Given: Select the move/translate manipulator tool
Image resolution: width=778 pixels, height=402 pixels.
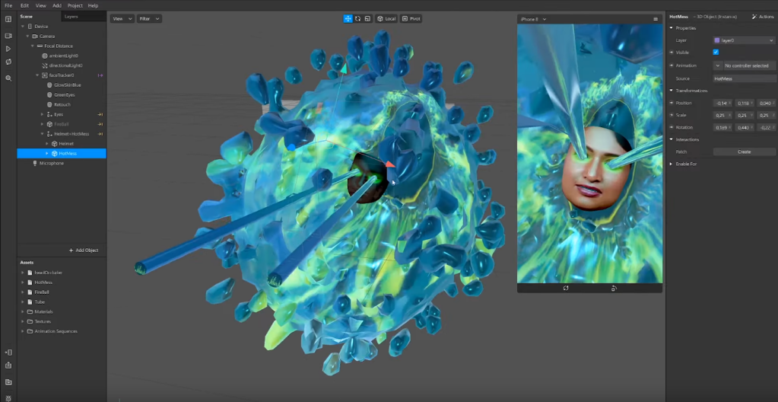Looking at the screenshot, I should [348, 18].
